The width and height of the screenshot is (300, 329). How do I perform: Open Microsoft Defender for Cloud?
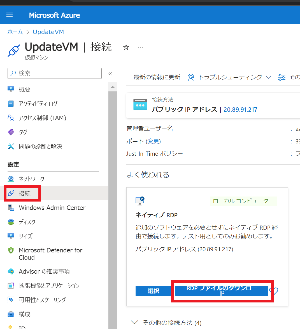[50, 254]
